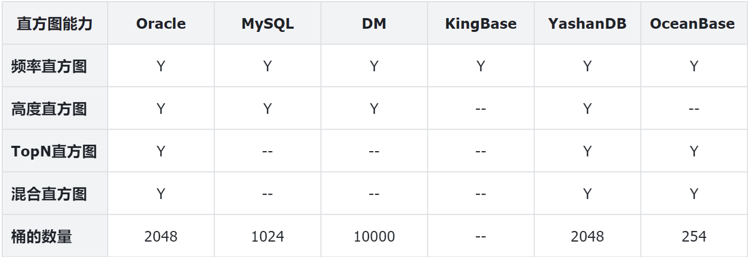Click the MySQL column header

[268, 24]
